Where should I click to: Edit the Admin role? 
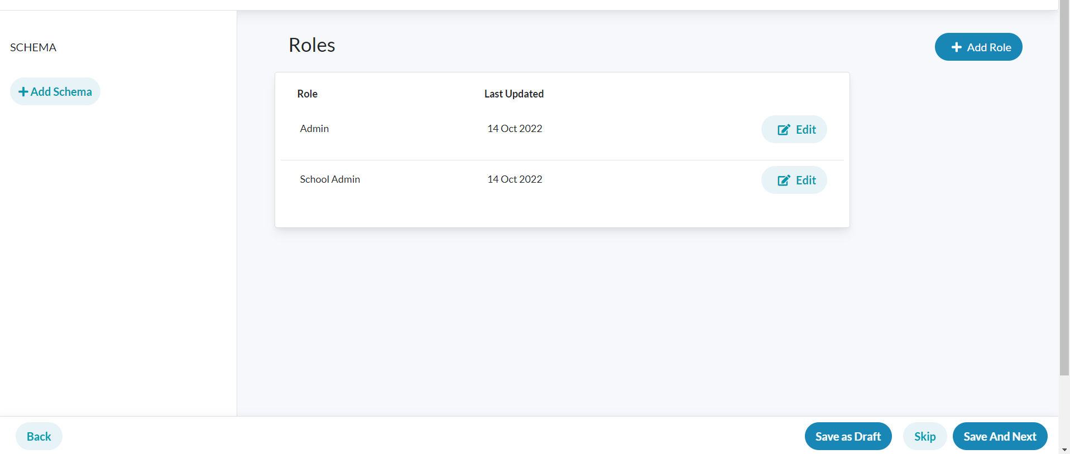click(x=794, y=129)
